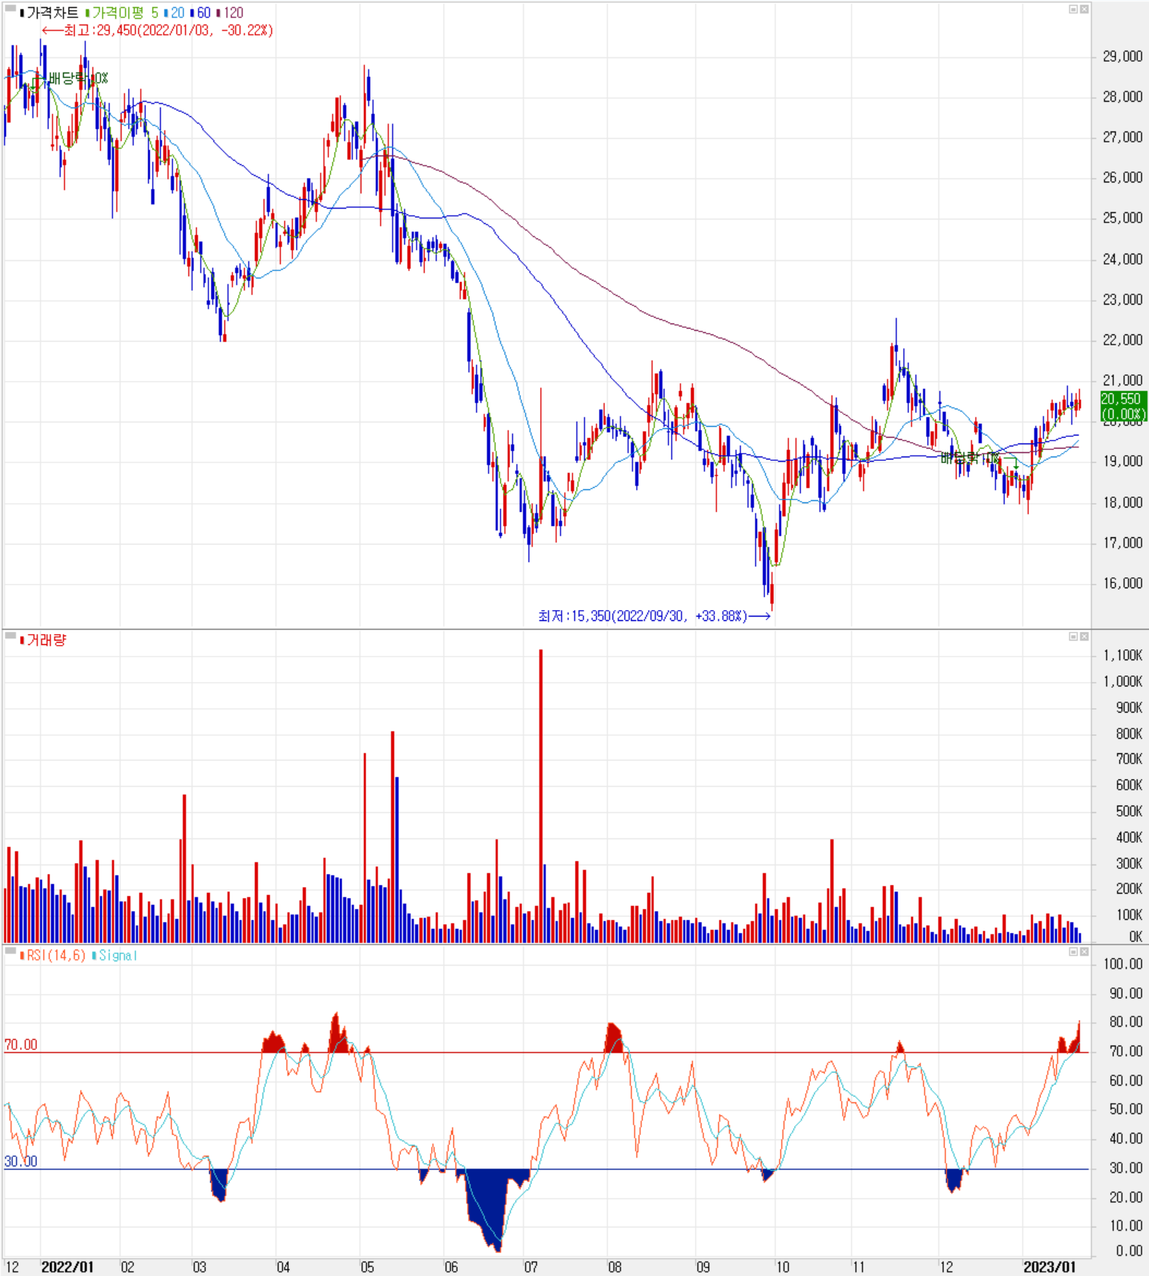Screen dimensions: 1149x1276
Task: Click the 04 month label on time axis
Action: [283, 1267]
